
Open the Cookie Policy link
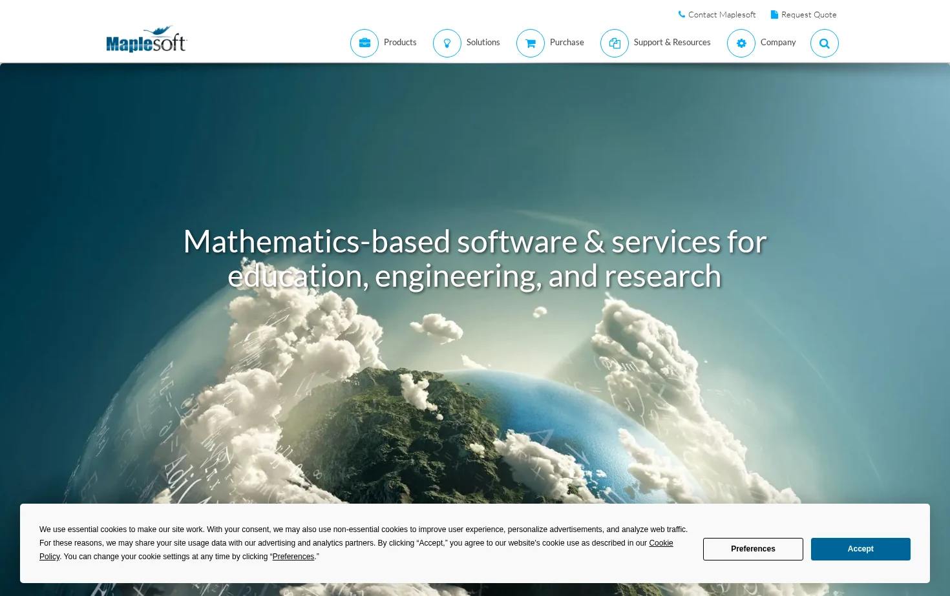pyautogui.click(x=661, y=543)
